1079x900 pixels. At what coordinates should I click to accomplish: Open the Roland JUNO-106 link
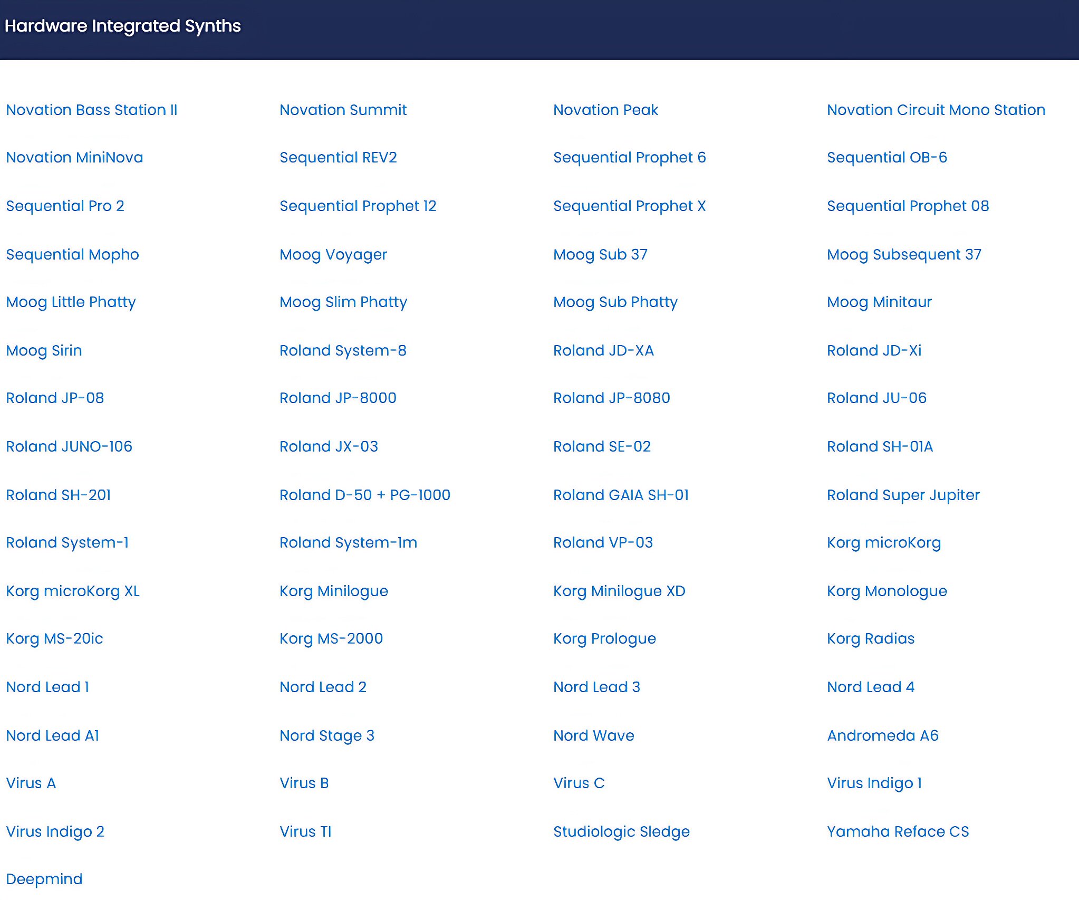69,446
